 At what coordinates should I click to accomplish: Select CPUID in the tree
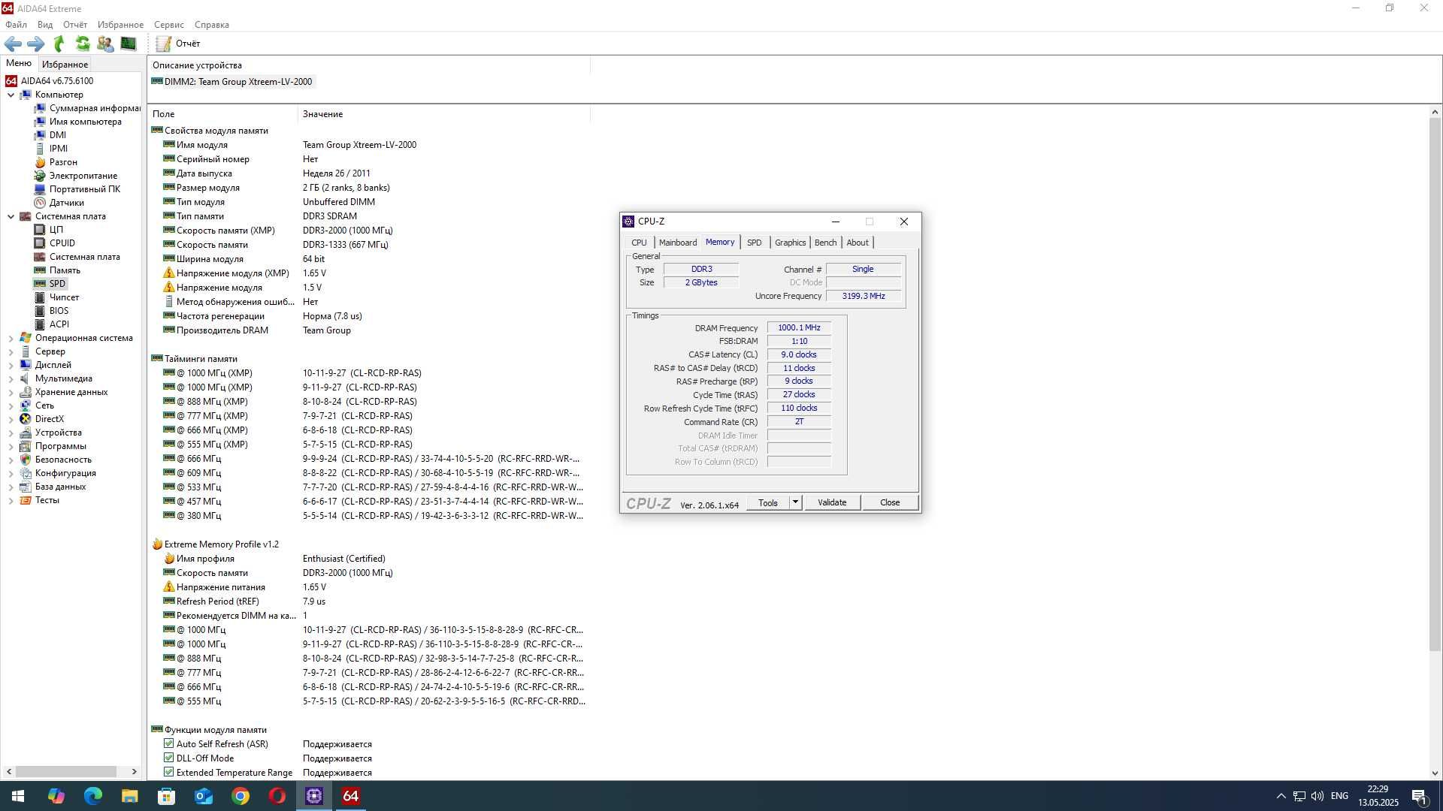62,243
